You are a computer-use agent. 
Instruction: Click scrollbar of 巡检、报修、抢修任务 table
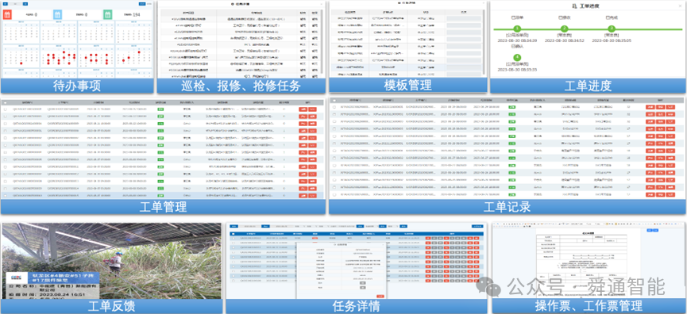point(322,41)
